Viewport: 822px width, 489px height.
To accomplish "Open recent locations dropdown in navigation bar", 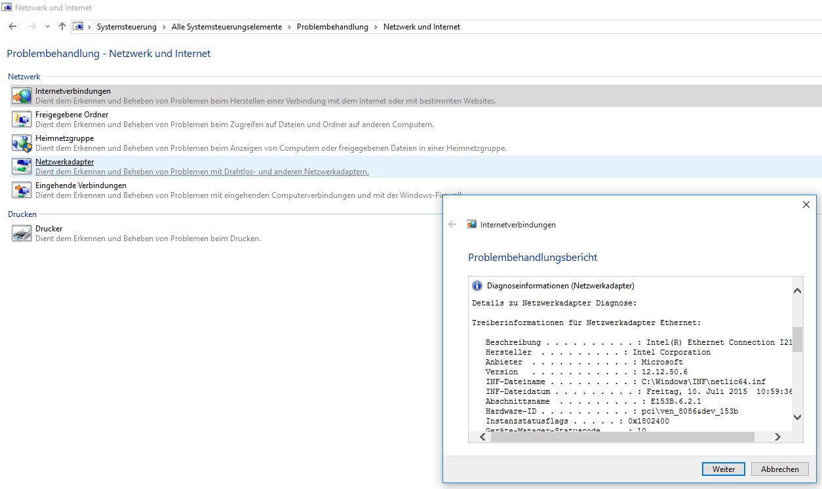I will point(47,27).
